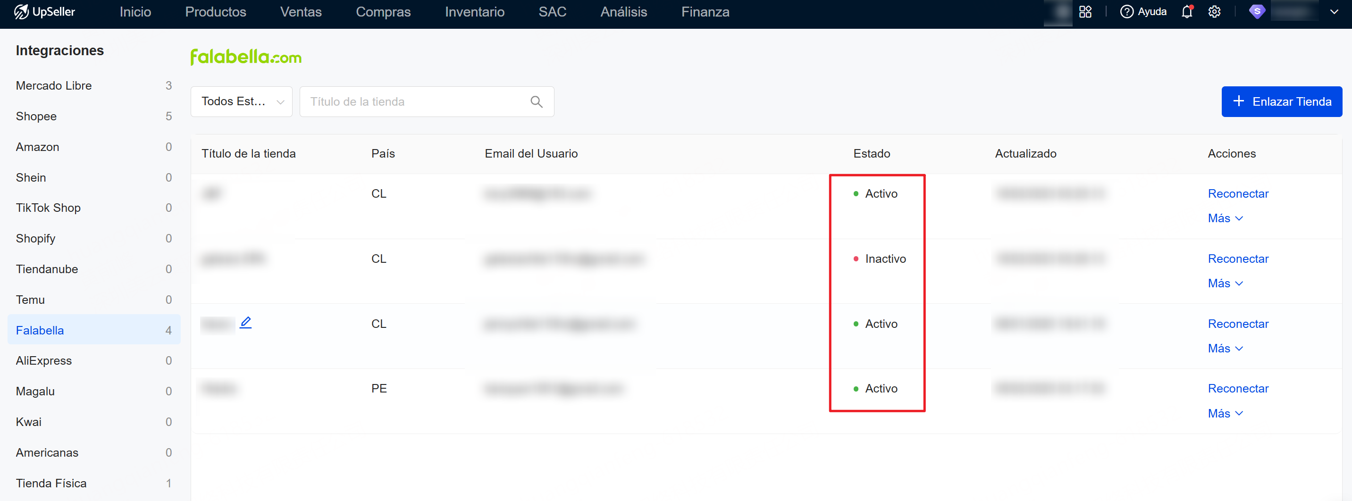Click the purple diamond membership badge
The image size is (1352, 501).
click(1257, 11)
